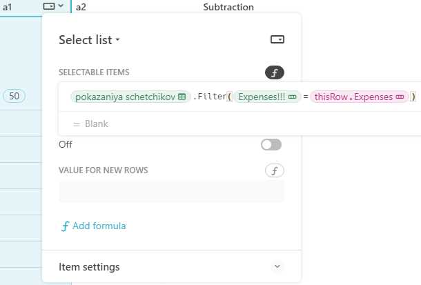Image resolution: width=421 pixels, height=285 pixels.
Task: Toggle the Selectable Items formula button
Action: pos(275,72)
